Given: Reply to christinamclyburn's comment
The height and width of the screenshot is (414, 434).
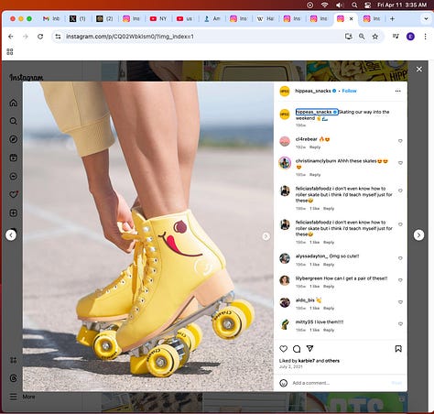Looking at the screenshot, I should (315, 175).
